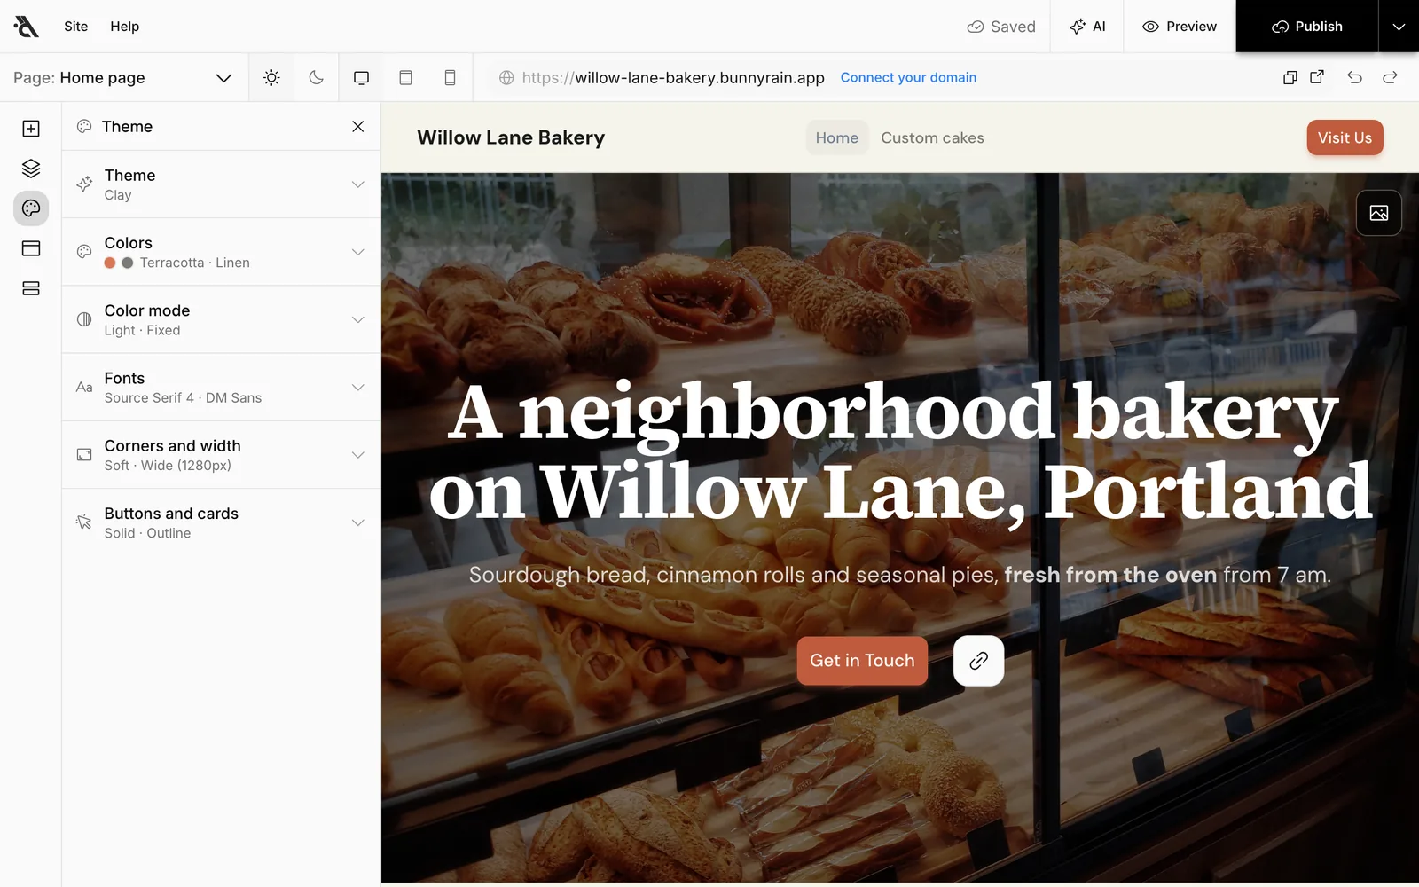Image resolution: width=1419 pixels, height=887 pixels.
Task: Open the Layers panel icon in sidebar
Action: point(31,169)
